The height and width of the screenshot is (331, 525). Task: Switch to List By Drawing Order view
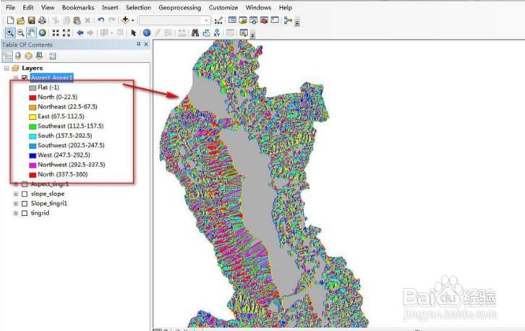7,56
